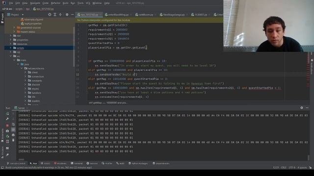The image size is (314, 176).
Task: Expand the maven-status folder
Action: (14, 31)
